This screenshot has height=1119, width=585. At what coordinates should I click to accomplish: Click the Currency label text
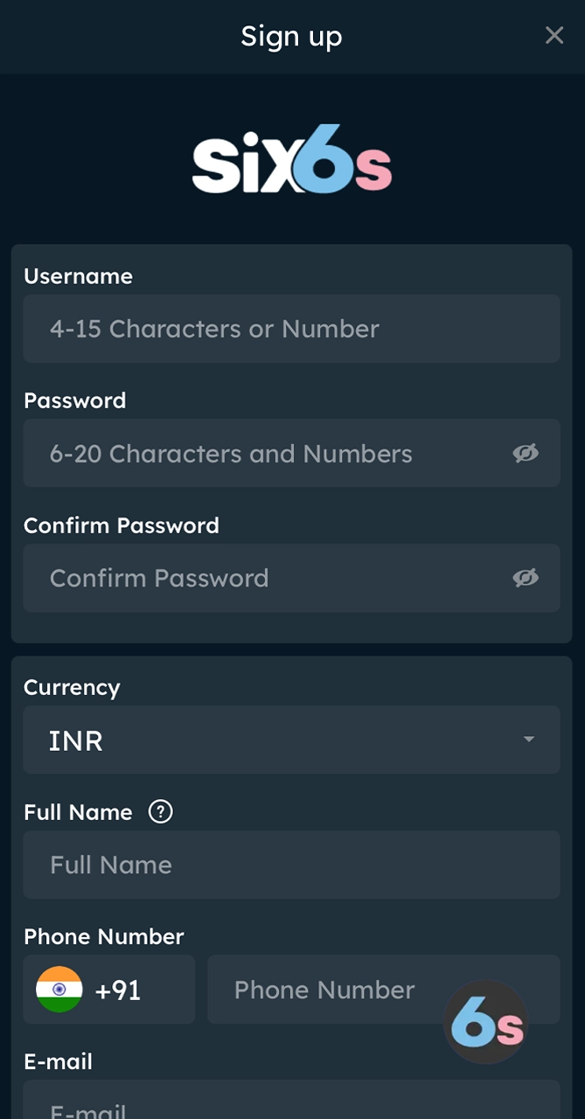pyautogui.click(x=72, y=687)
